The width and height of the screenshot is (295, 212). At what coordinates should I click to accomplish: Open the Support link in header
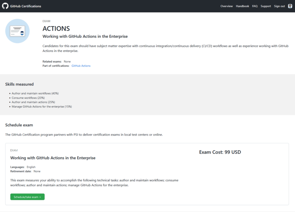pyautogui.click(x=266, y=6)
